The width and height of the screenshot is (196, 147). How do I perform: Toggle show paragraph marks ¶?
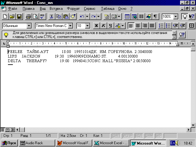point(155,17)
